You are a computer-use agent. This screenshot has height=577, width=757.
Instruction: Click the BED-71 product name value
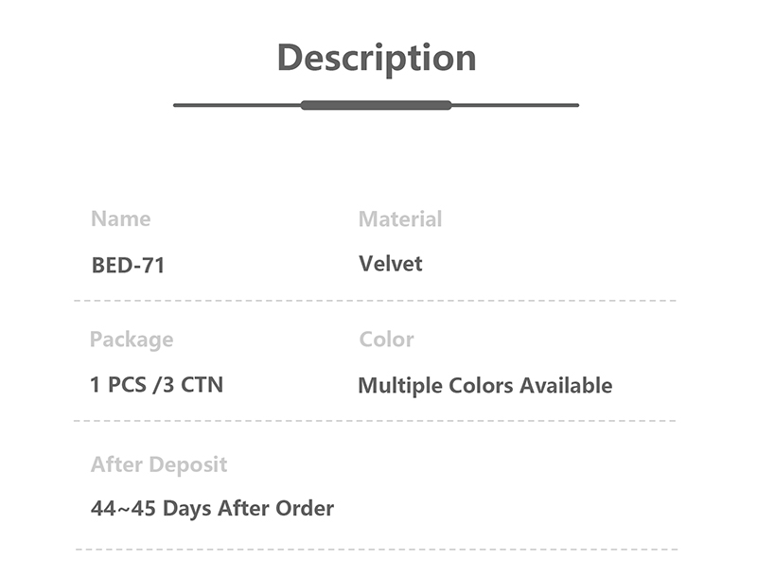pyautogui.click(x=128, y=266)
